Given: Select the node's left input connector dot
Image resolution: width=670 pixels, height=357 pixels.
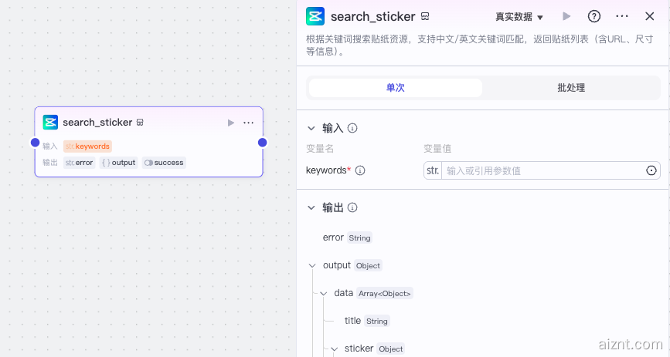Looking at the screenshot, I should (35, 143).
